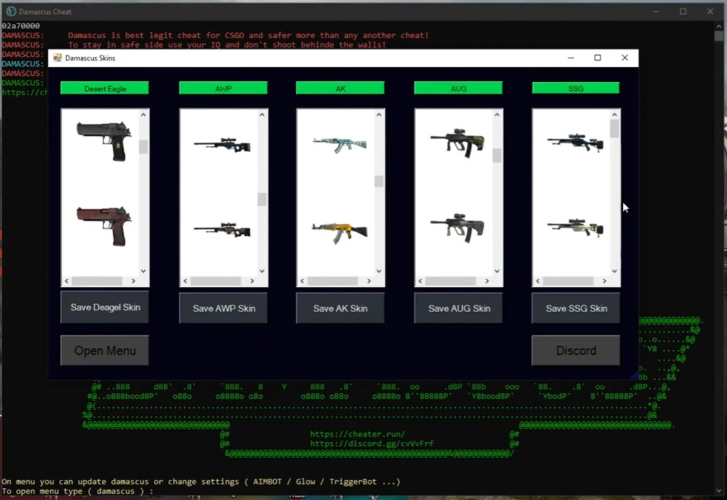Click right arrow of AWP horizontal scrollbar
Screen dimensions: 727x500
252,281
